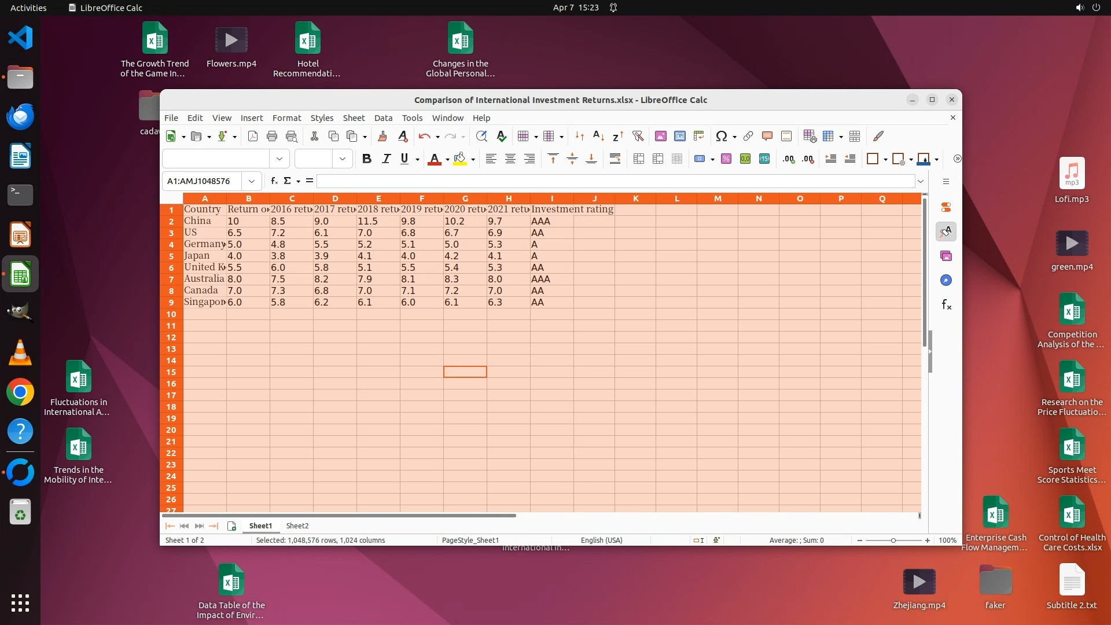Open the Navigator from the sidebar
Viewport: 1111px width, 625px height.
946,281
